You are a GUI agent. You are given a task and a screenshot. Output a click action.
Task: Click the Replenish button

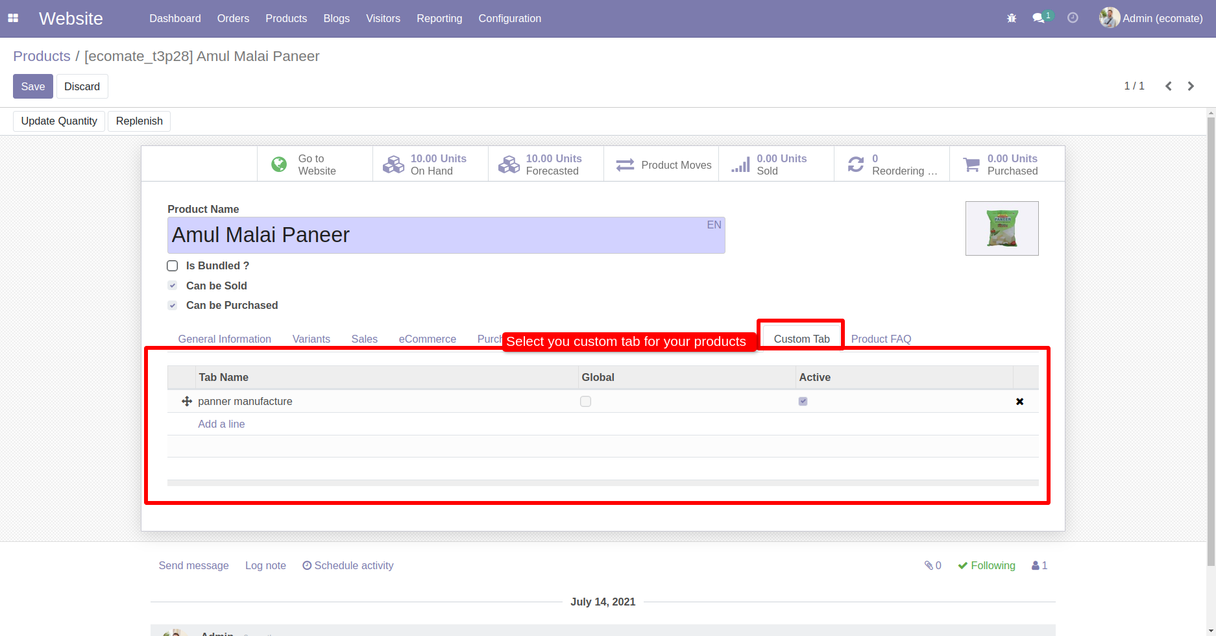coord(140,121)
